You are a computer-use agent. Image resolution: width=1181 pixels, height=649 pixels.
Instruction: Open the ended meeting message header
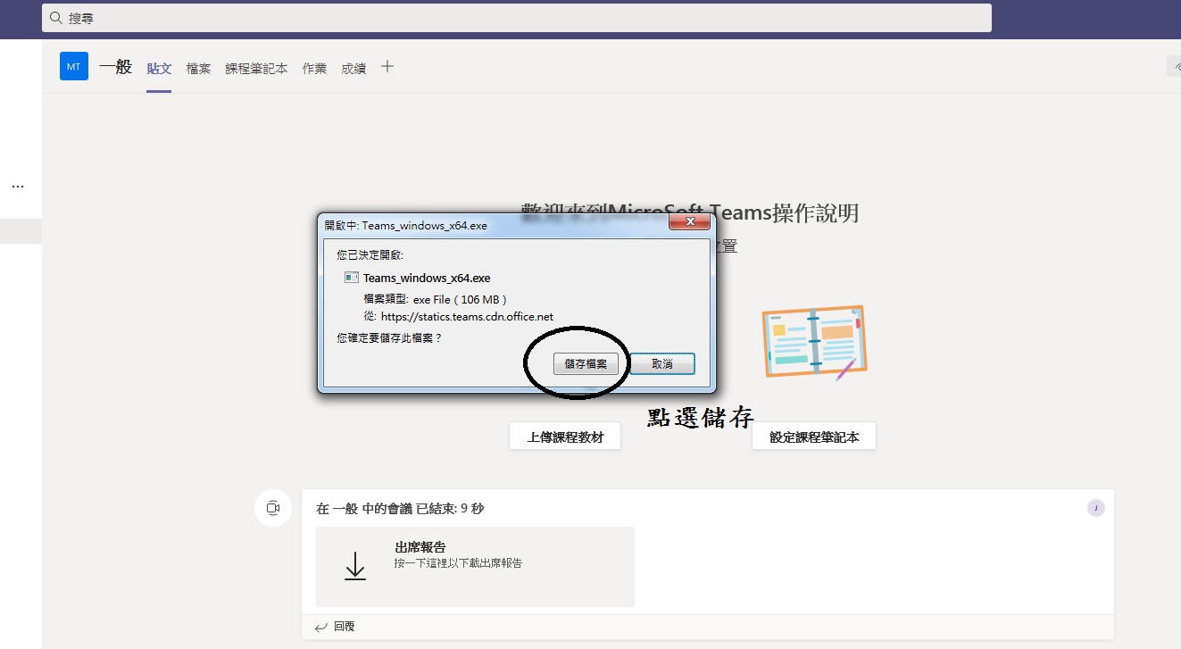(401, 509)
